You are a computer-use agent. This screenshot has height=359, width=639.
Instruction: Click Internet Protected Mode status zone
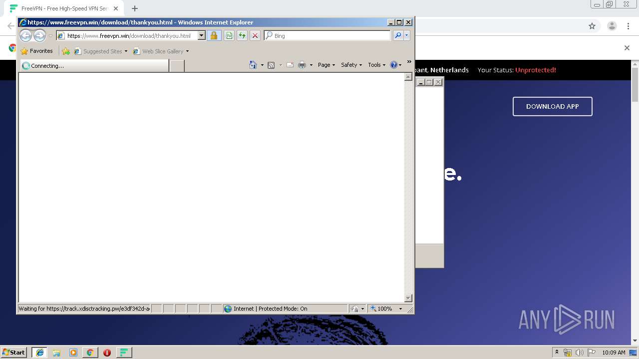[285, 309]
